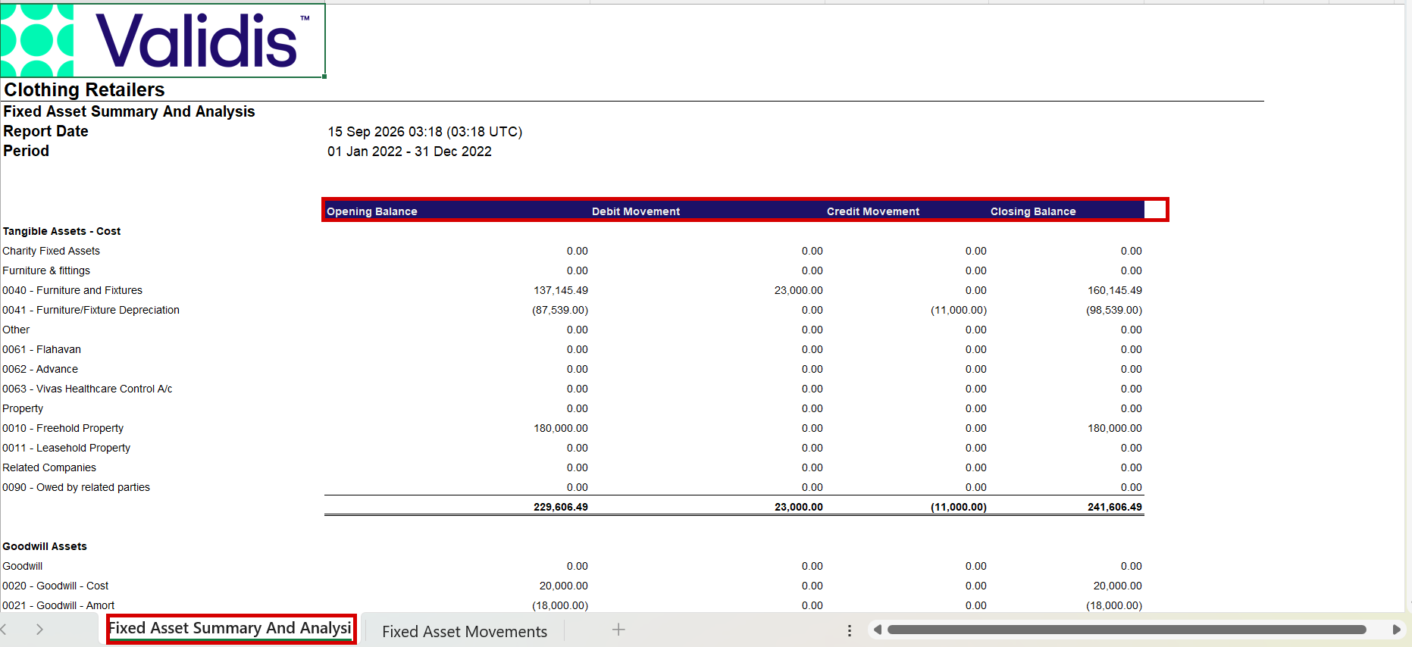Viewport: 1412px width, 647px height.
Task: Show next sheet tabs with right arrow
Action: (39, 630)
